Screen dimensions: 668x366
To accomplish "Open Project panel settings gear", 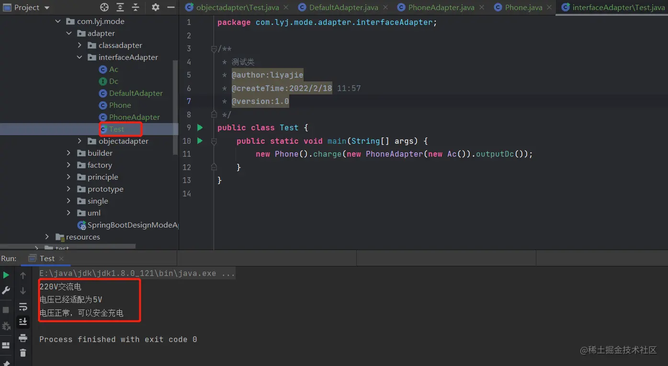I will click(155, 7).
